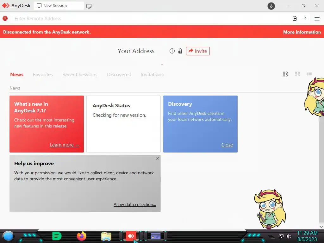This screenshot has height=243, width=324.
Task: Dismiss the Help us improve card
Action: (x=158, y=158)
